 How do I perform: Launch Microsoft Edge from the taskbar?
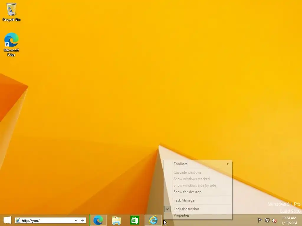(x=98, y=220)
